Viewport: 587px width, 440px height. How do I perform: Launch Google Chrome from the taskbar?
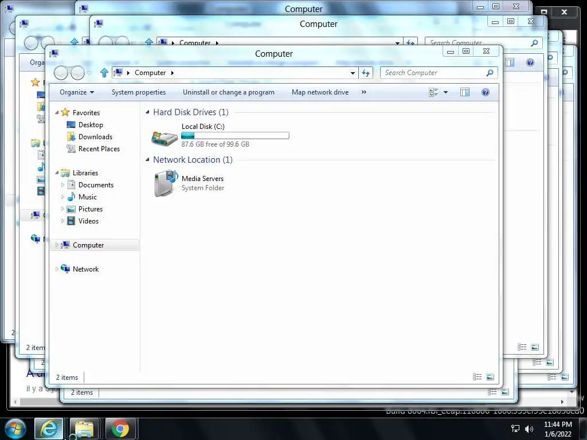(x=120, y=429)
